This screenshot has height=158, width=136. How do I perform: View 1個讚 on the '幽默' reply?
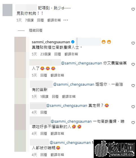click(x=44, y=96)
